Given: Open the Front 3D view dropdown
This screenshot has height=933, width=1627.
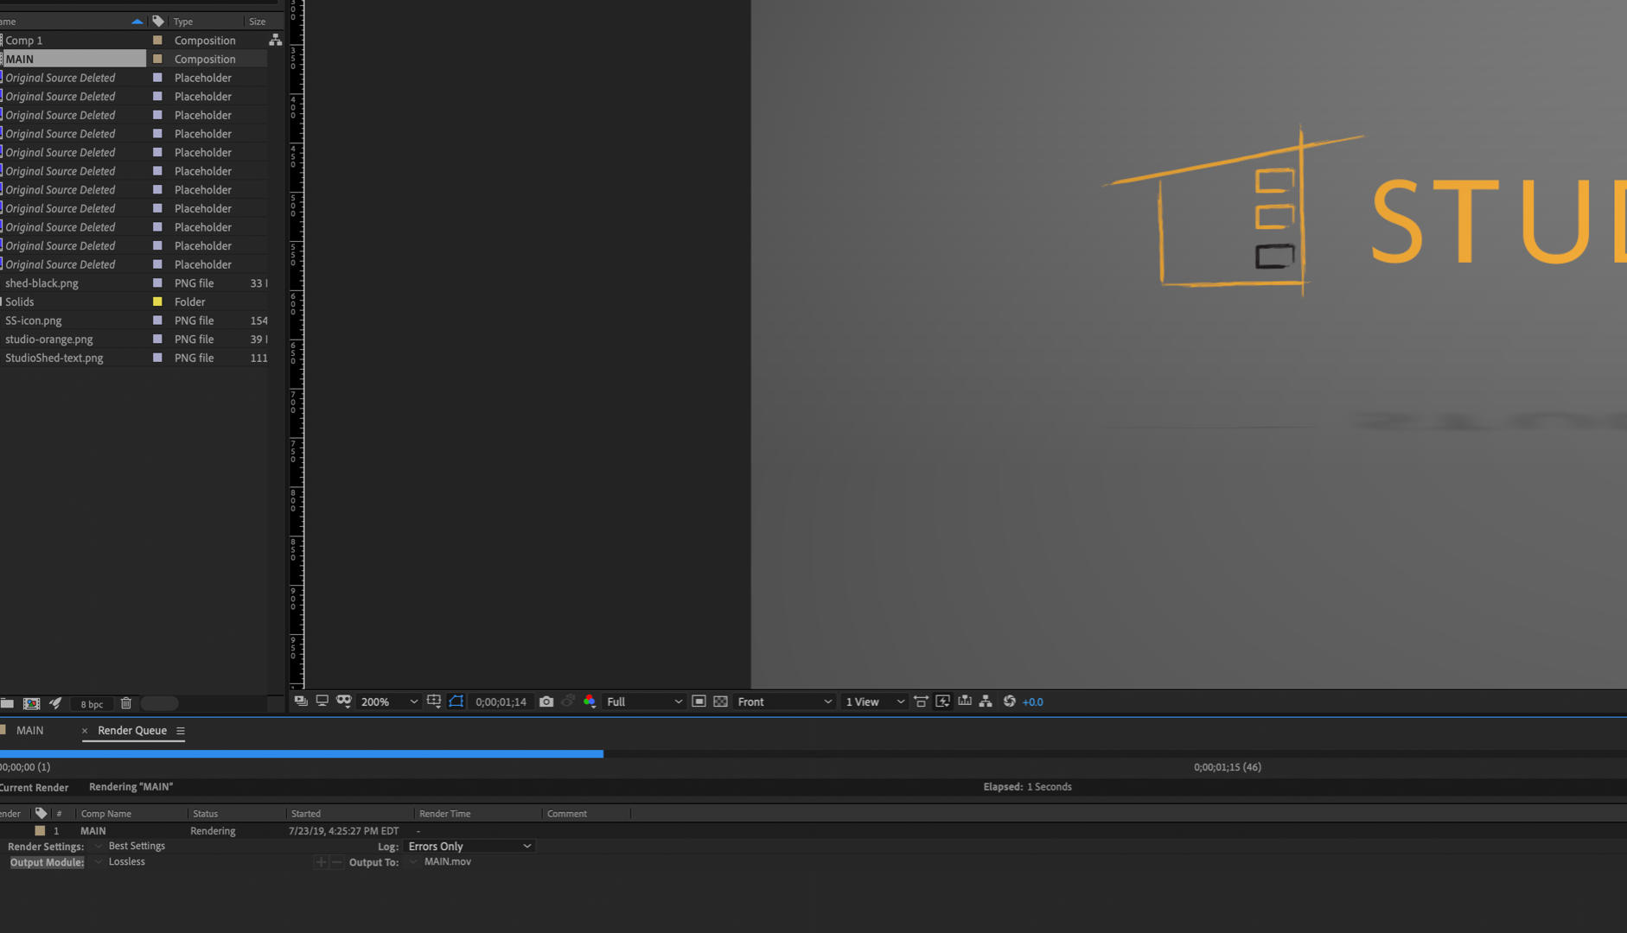Looking at the screenshot, I should coord(784,701).
